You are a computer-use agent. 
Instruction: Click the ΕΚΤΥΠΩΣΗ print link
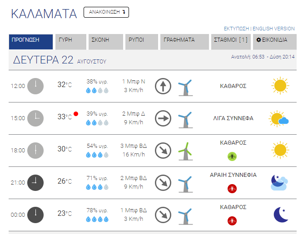tap(236, 29)
